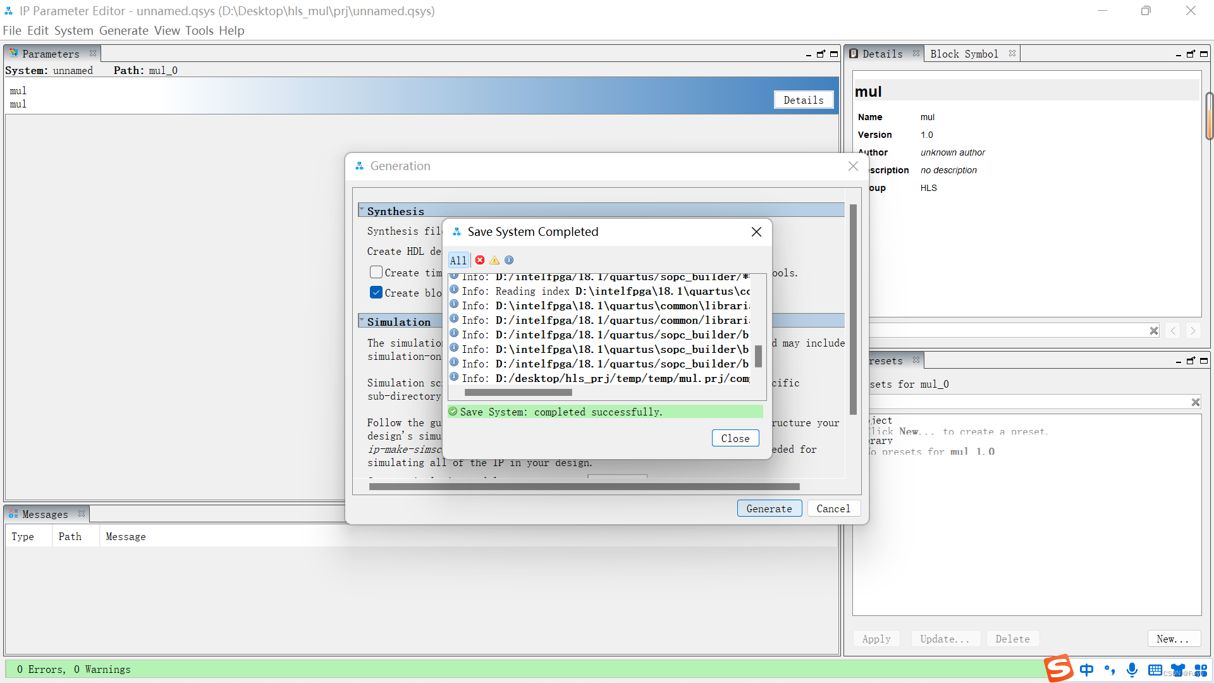Clear the Details search field with X icon

coord(1154,331)
